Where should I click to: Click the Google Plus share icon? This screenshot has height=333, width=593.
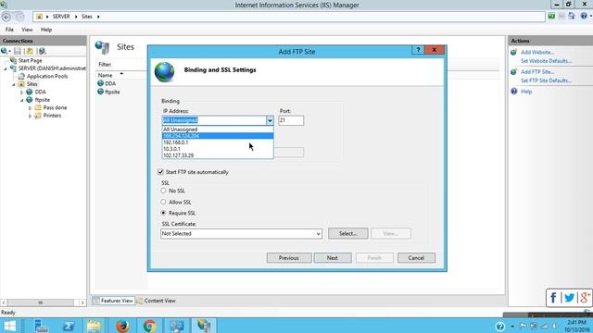point(585,298)
